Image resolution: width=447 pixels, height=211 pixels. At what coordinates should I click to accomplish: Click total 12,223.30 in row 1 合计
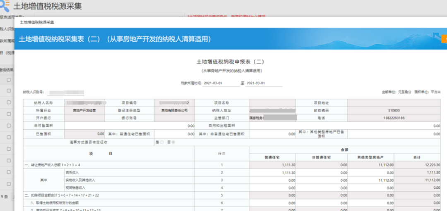(417, 165)
